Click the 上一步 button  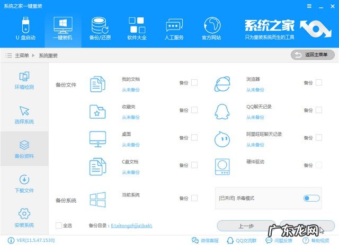click(246, 226)
